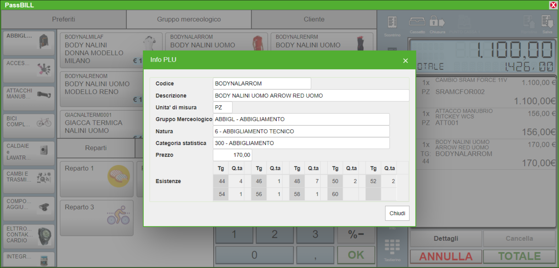
Task: Tap the 3 key on the keypad
Action: [315, 234]
